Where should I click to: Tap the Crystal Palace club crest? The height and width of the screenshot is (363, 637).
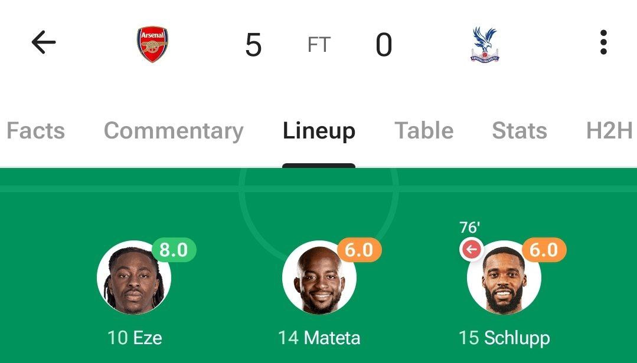[x=485, y=45]
